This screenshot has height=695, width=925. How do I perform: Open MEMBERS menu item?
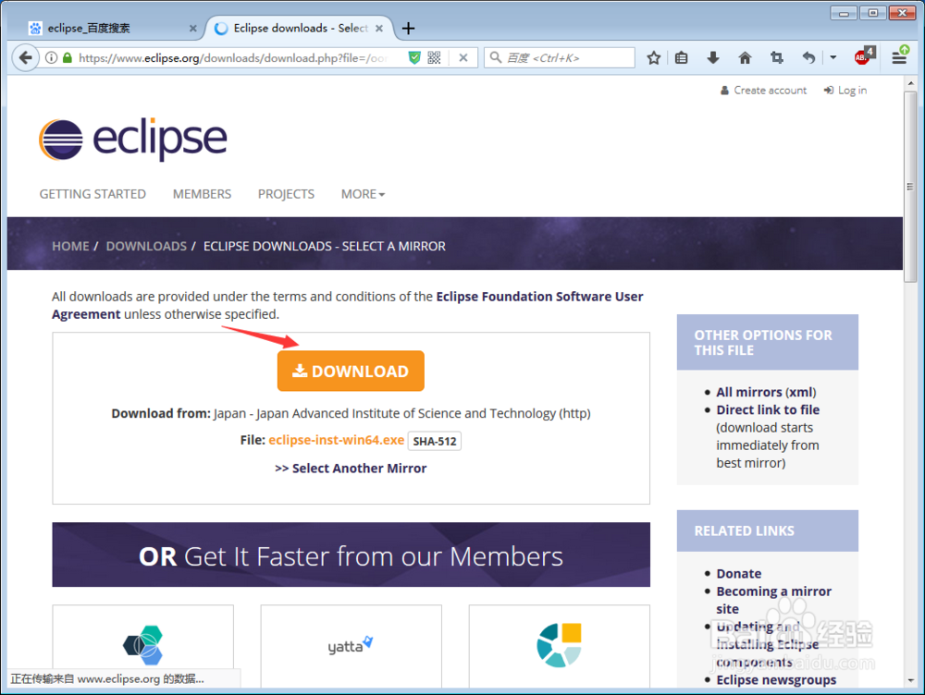[202, 194]
